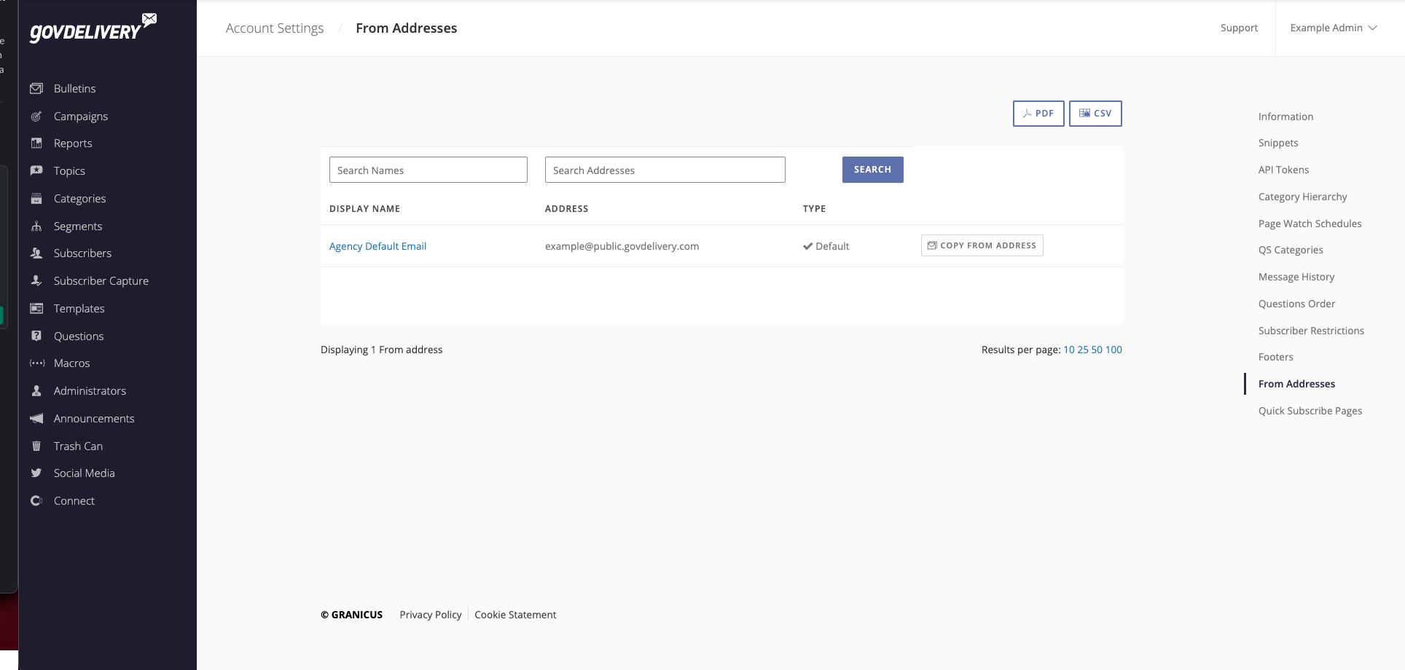Open Bulletins from the sidebar
1405x670 pixels.
point(74,88)
